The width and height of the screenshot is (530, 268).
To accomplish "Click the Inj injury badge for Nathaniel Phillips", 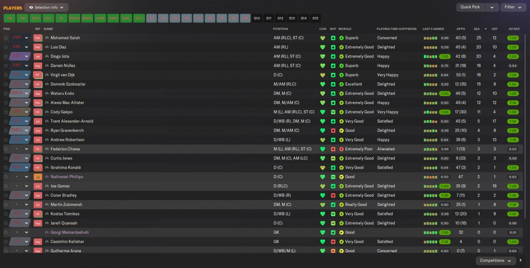I will [x=38, y=177].
